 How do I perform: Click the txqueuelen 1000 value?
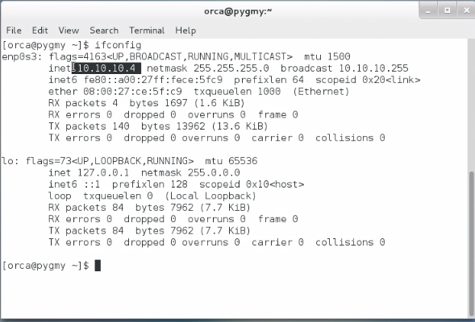pyautogui.click(x=269, y=92)
